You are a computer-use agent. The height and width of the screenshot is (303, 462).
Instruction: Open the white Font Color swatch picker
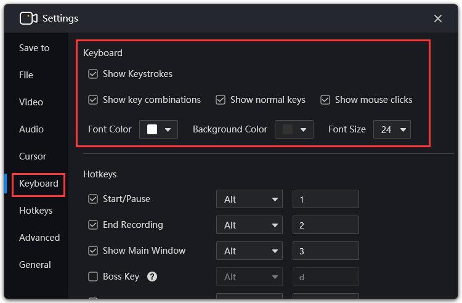(158, 129)
